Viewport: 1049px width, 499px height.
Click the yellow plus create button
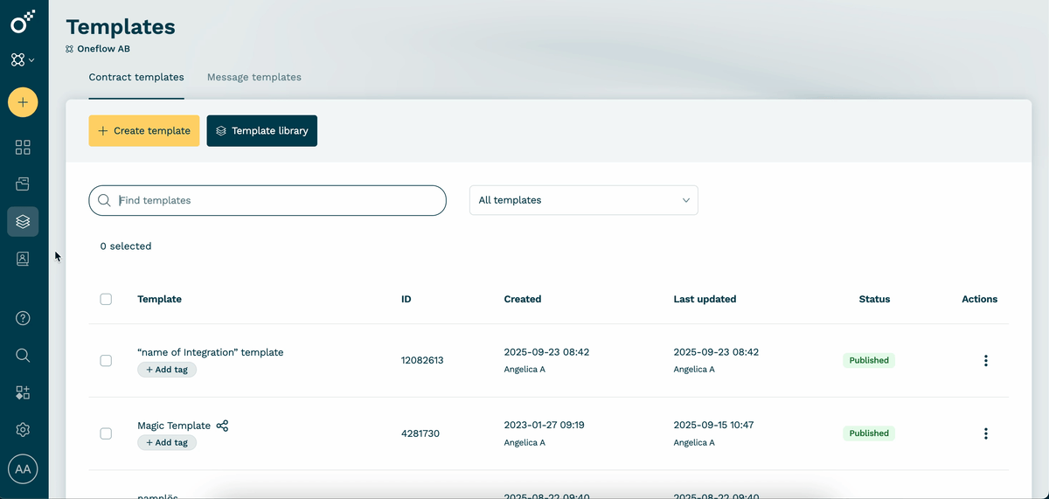(x=23, y=102)
